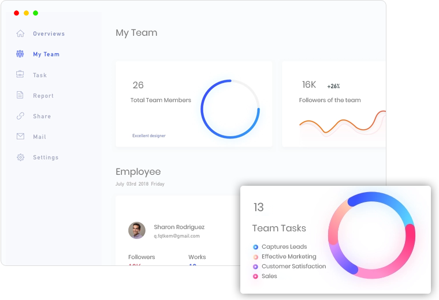
Task: Click the peach Effective Marketing legend dot
Action: [255, 257]
